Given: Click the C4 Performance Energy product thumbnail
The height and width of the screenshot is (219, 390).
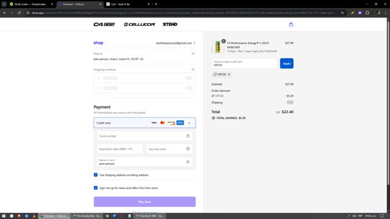Looking at the screenshot, I should coord(218,46).
